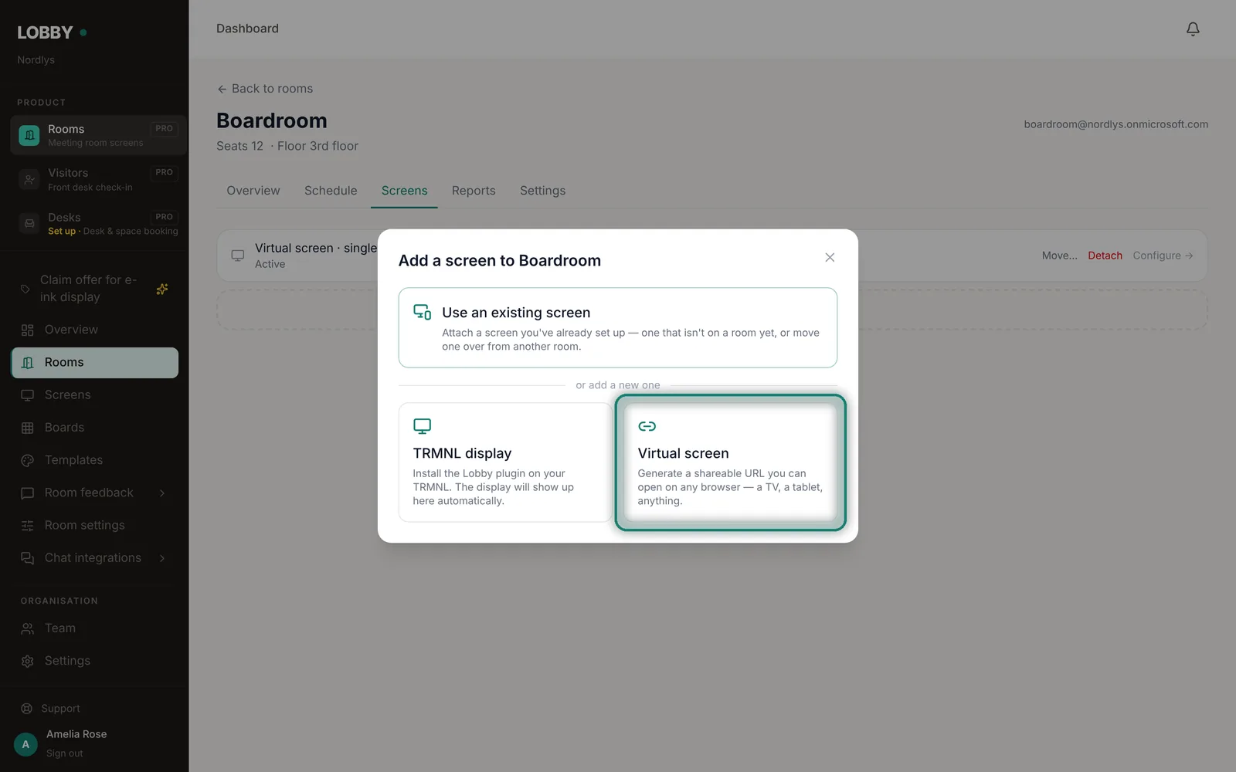This screenshot has height=772, width=1236.
Task: Click the Room feedback chat icon
Action: (28, 493)
